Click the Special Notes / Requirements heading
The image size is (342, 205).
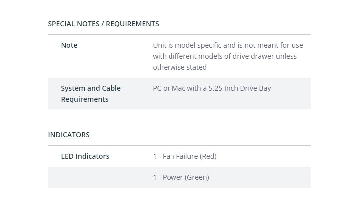click(x=103, y=24)
